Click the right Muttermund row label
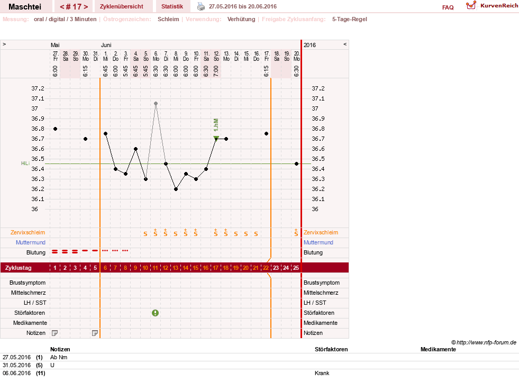 (318, 242)
